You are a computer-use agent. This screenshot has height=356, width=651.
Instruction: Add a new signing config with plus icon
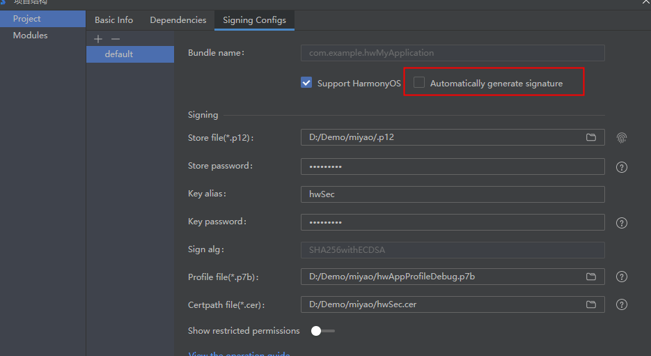tap(98, 39)
